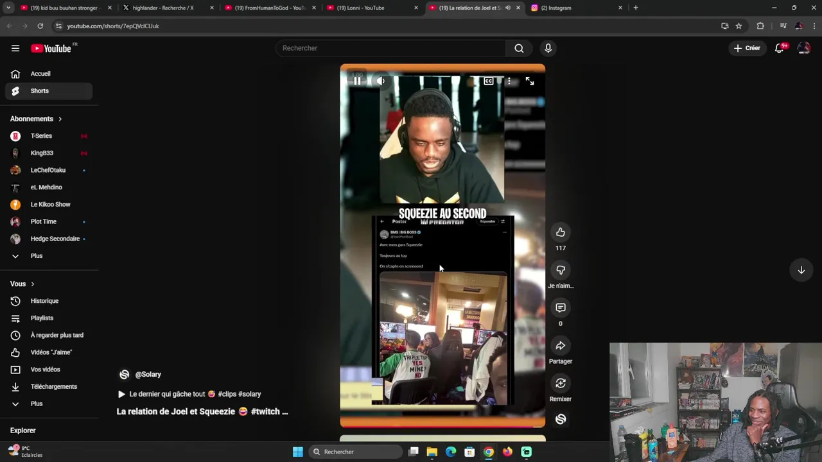Like the short with thumbs up

(x=561, y=232)
